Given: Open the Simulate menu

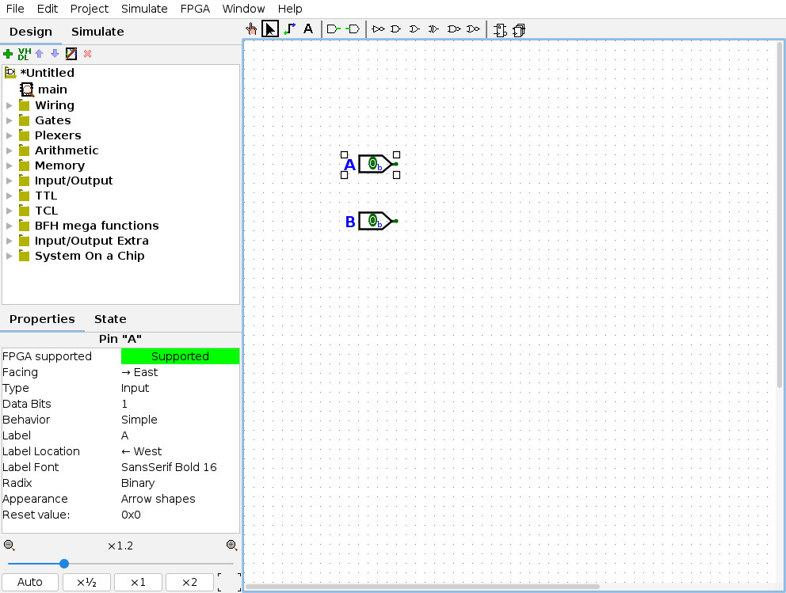Looking at the screenshot, I should pos(144,9).
